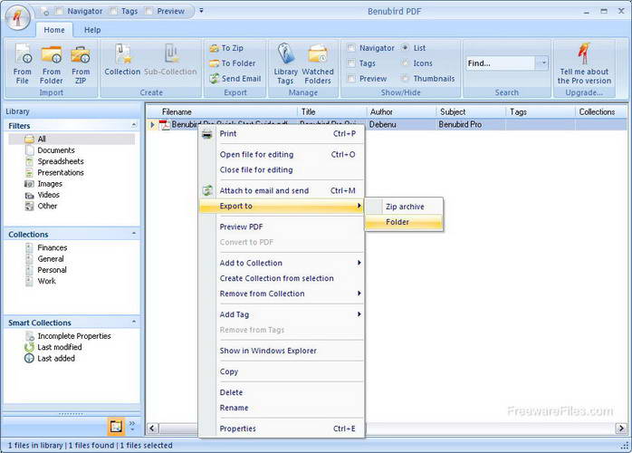Import a document with From File
The width and height of the screenshot is (632, 453).
[23, 64]
